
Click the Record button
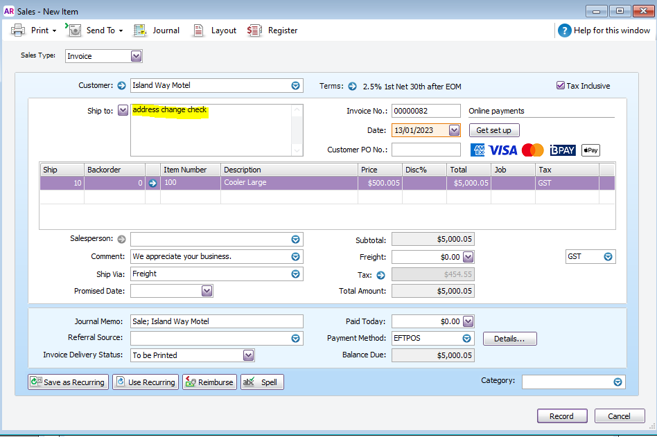point(561,416)
